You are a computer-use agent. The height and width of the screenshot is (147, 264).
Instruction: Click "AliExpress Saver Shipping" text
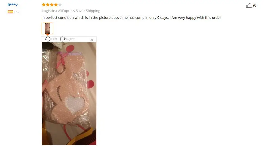click(79, 11)
